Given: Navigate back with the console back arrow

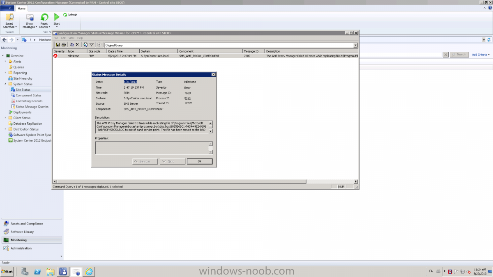Looking at the screenshot, I should (x=5, y=40).
